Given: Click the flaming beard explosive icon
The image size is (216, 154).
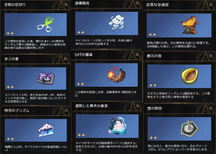Looking at the screenshot, I should (117, 75).
